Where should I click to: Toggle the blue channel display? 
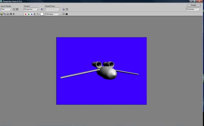32,14
